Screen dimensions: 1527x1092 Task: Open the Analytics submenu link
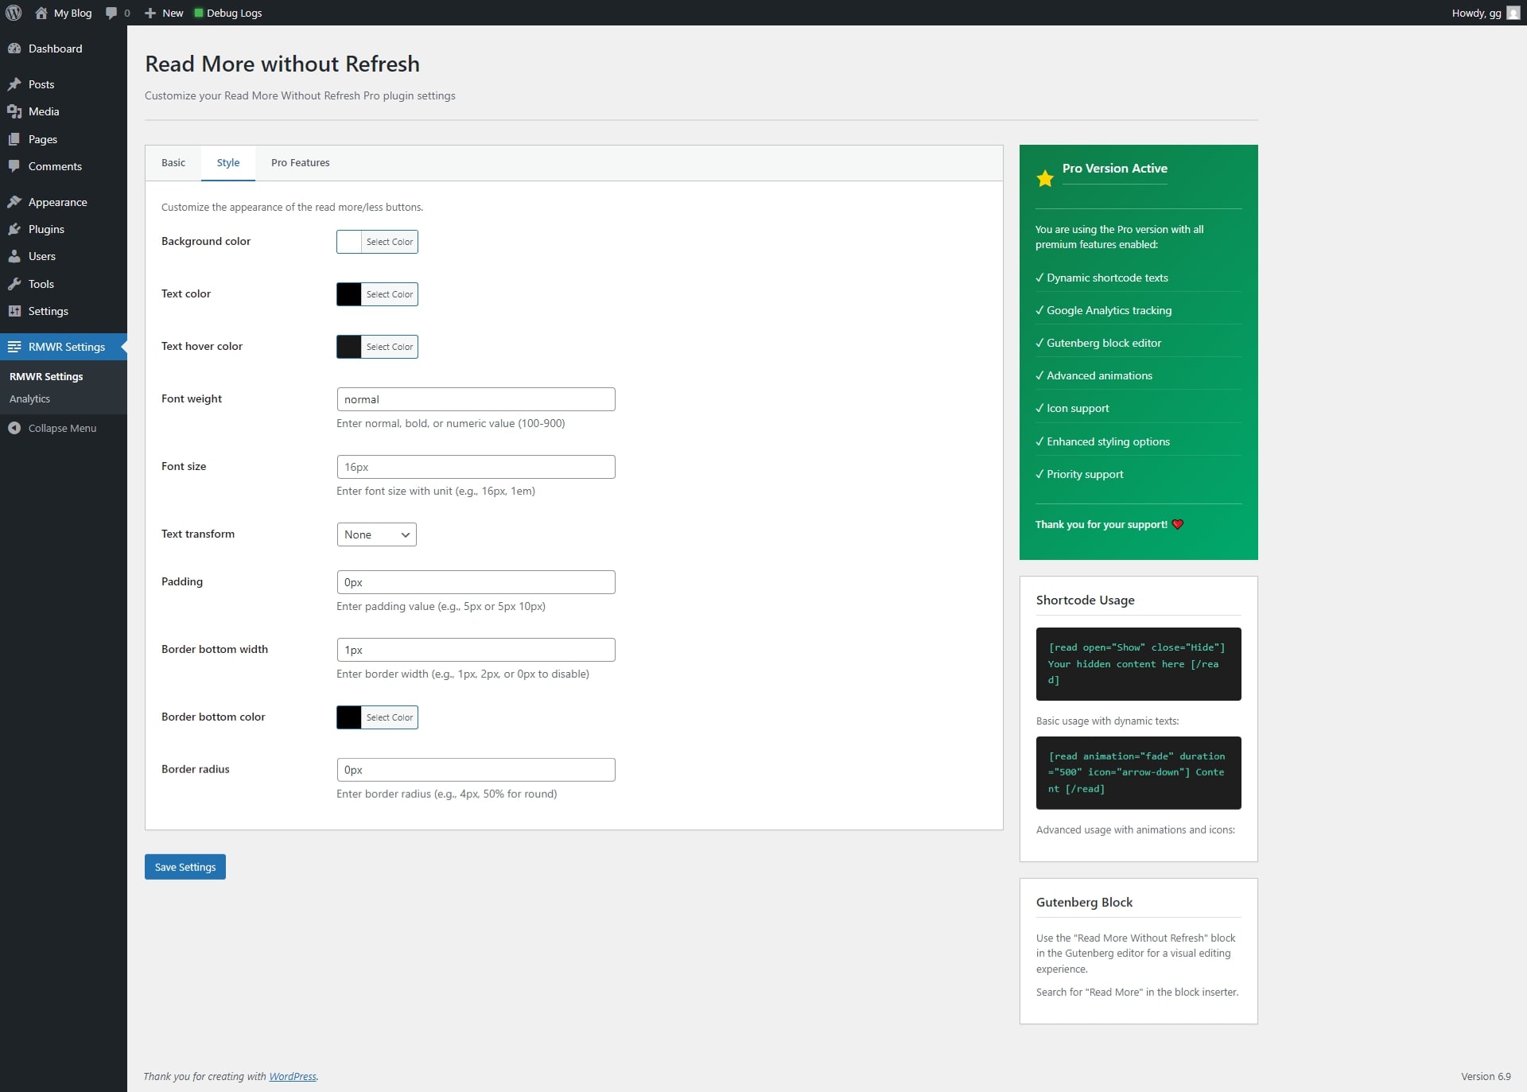30,398
